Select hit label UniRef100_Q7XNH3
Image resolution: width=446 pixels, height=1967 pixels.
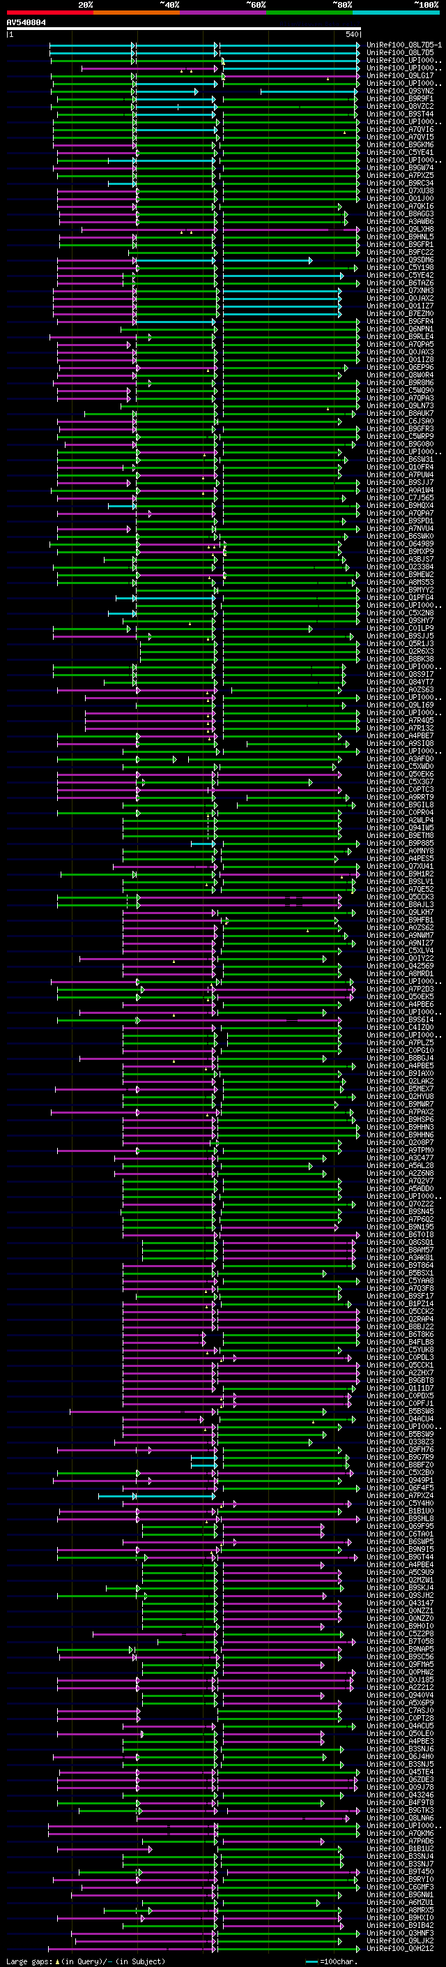click(399, 291)
